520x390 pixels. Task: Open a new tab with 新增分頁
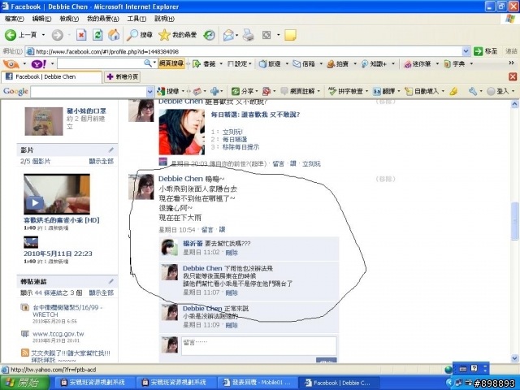(x=123, y=77)
